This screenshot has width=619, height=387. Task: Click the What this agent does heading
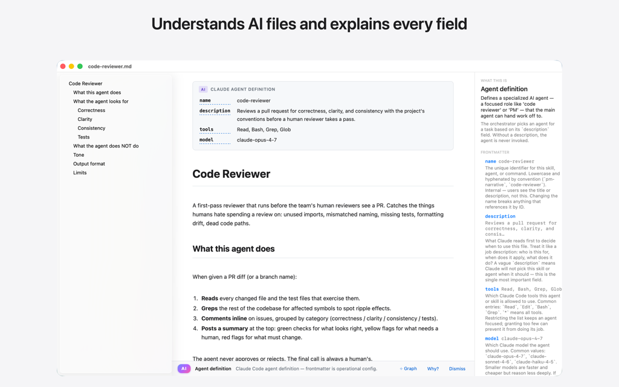[233, 249]
